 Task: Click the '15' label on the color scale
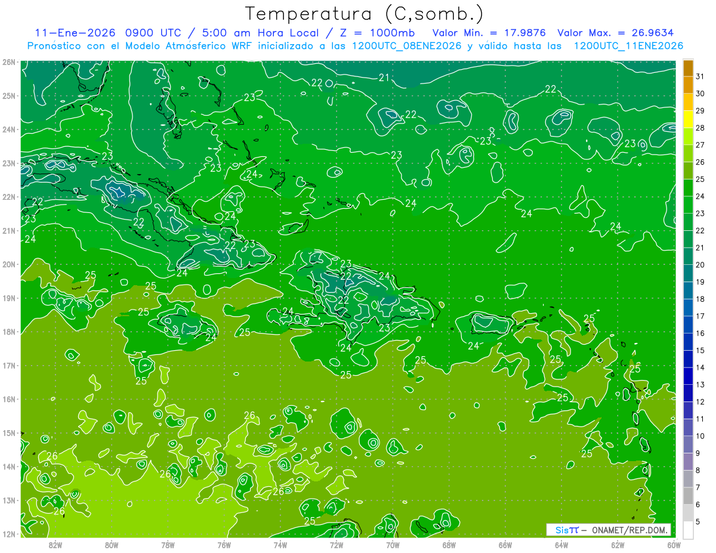[x=700, y=350]
